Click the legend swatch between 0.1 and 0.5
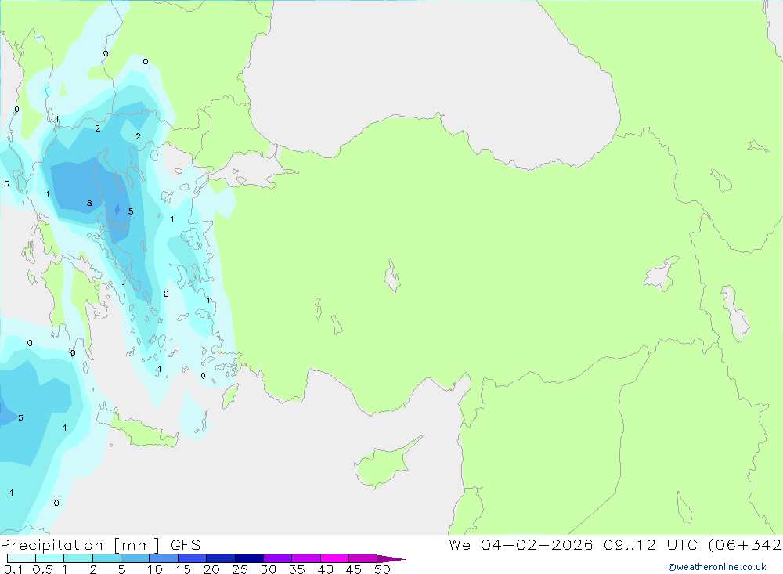This screenshot has width=783, height=574. point(21,558)
